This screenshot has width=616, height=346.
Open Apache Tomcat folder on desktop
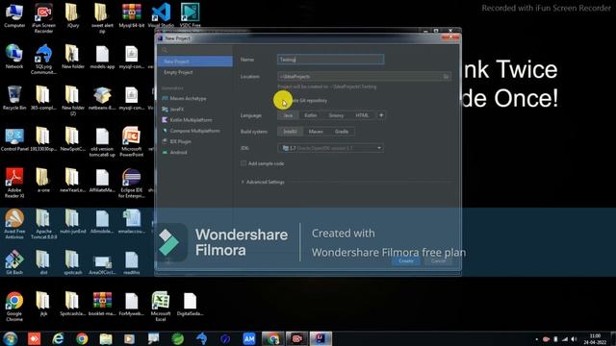tap(43, 224)
